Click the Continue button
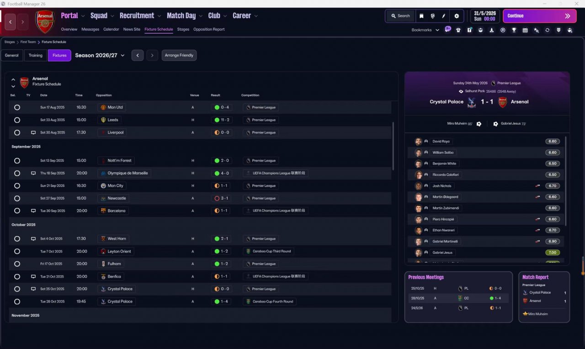 point(539,16)
